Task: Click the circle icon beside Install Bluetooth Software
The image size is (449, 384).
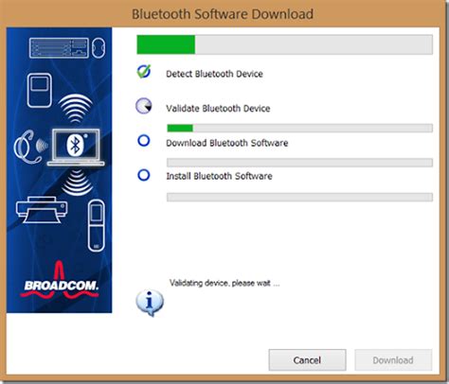Action: click(144, 175)
